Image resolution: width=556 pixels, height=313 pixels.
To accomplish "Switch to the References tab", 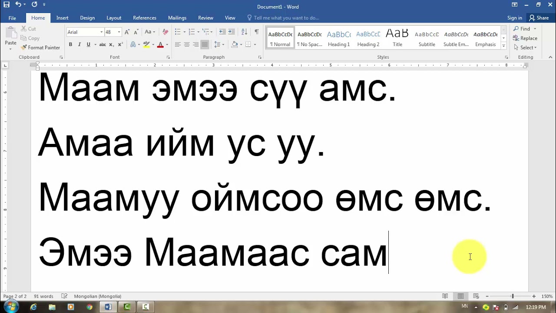I will click(x=145, y=18).
